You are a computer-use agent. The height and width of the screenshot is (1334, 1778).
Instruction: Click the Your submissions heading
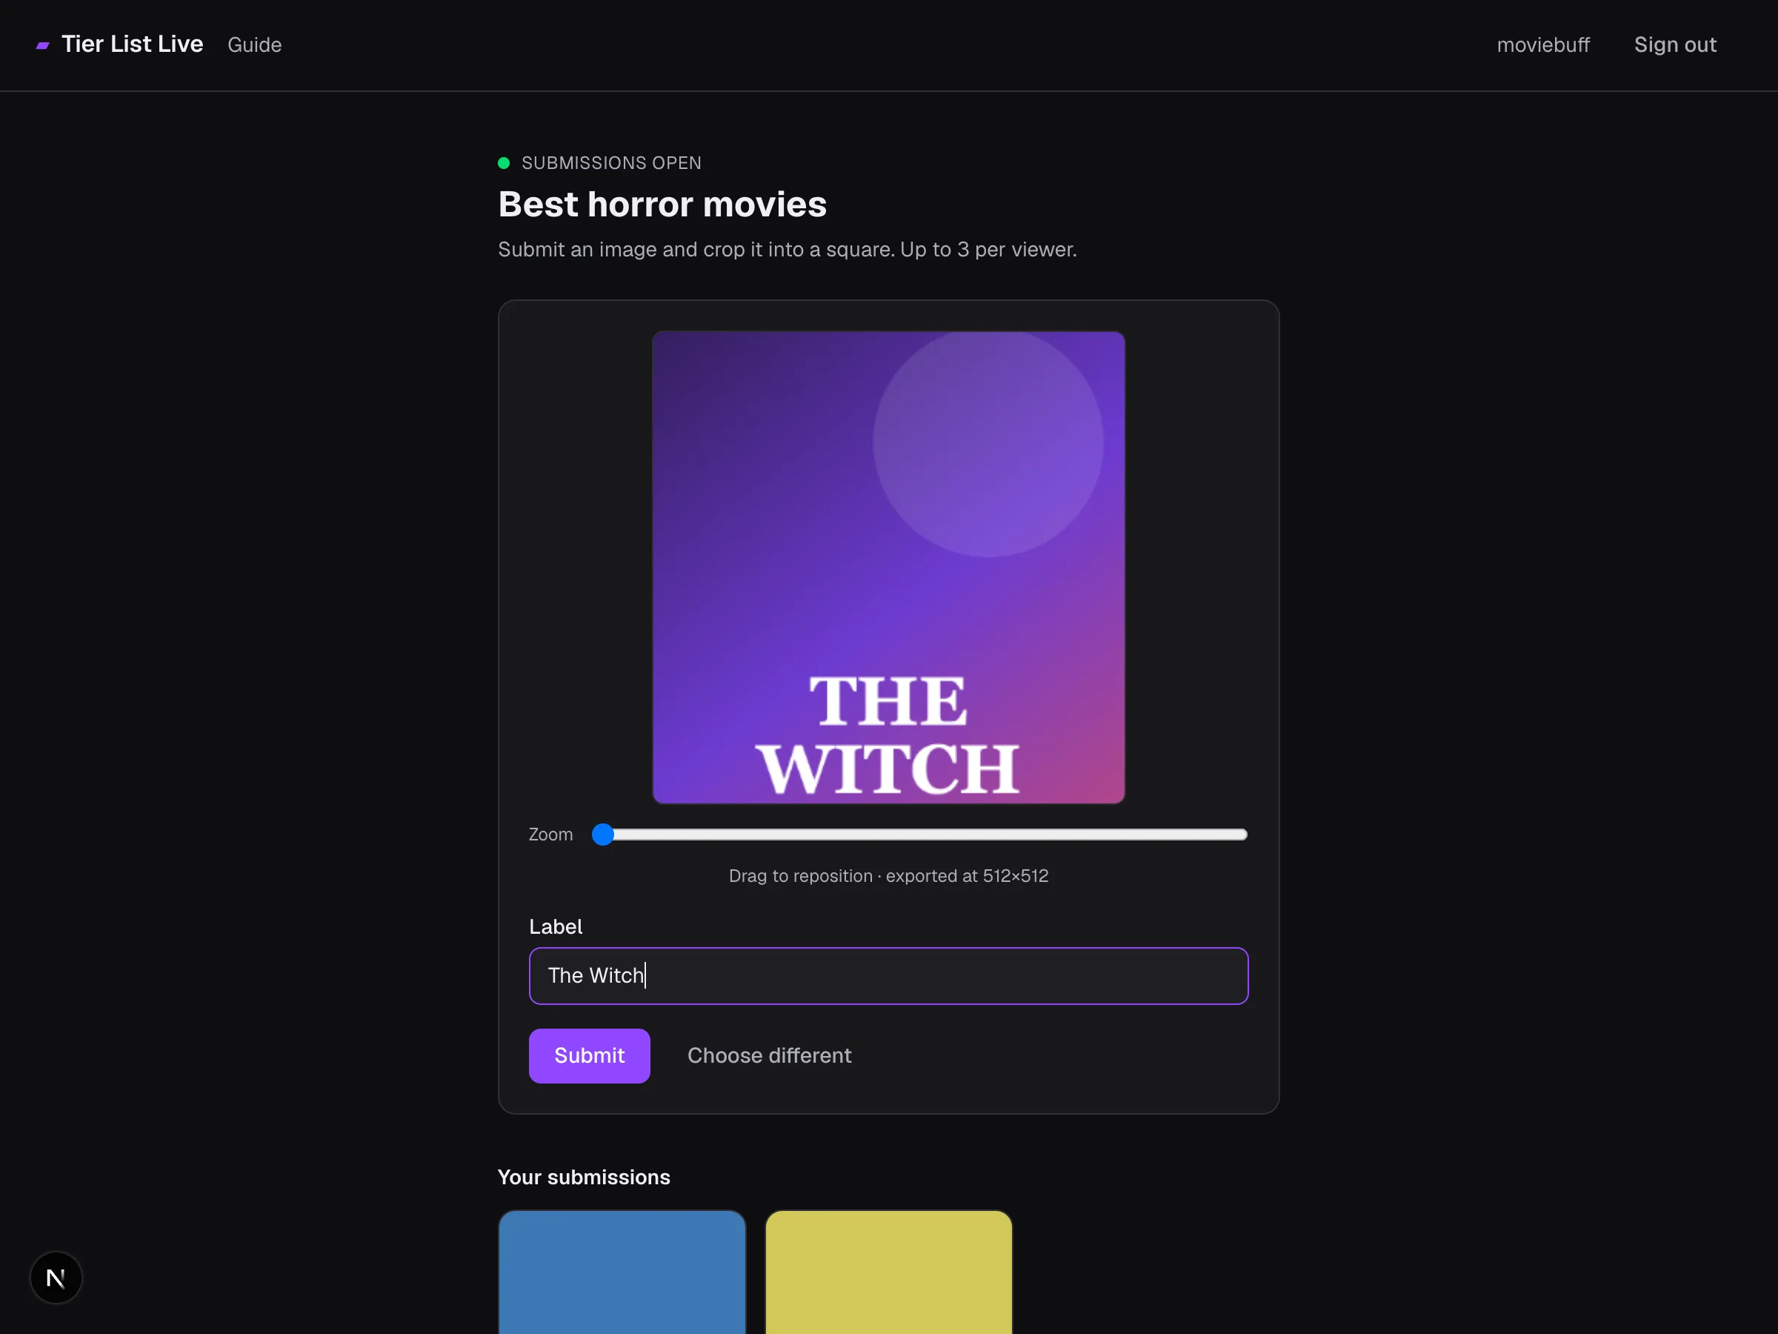(x=584, y=1177)
